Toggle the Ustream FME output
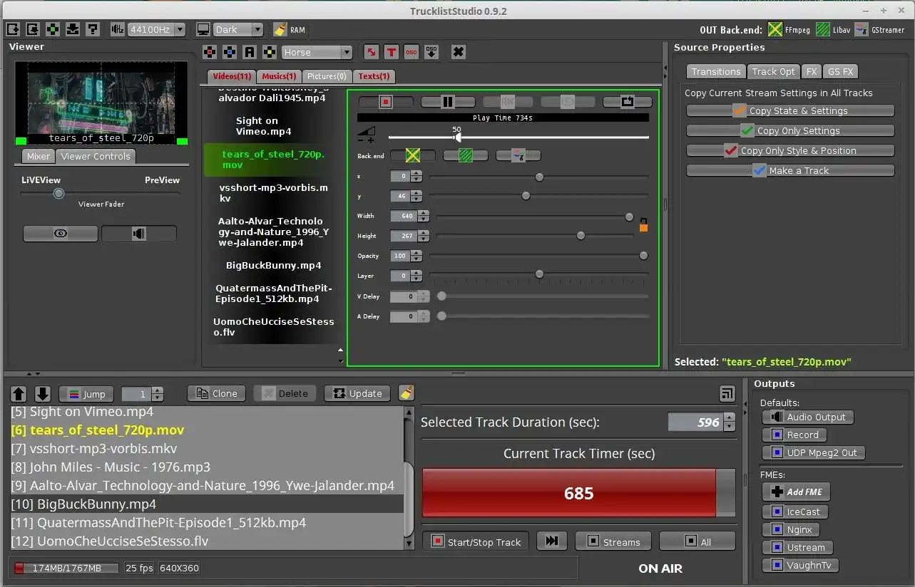 (797, 547)
